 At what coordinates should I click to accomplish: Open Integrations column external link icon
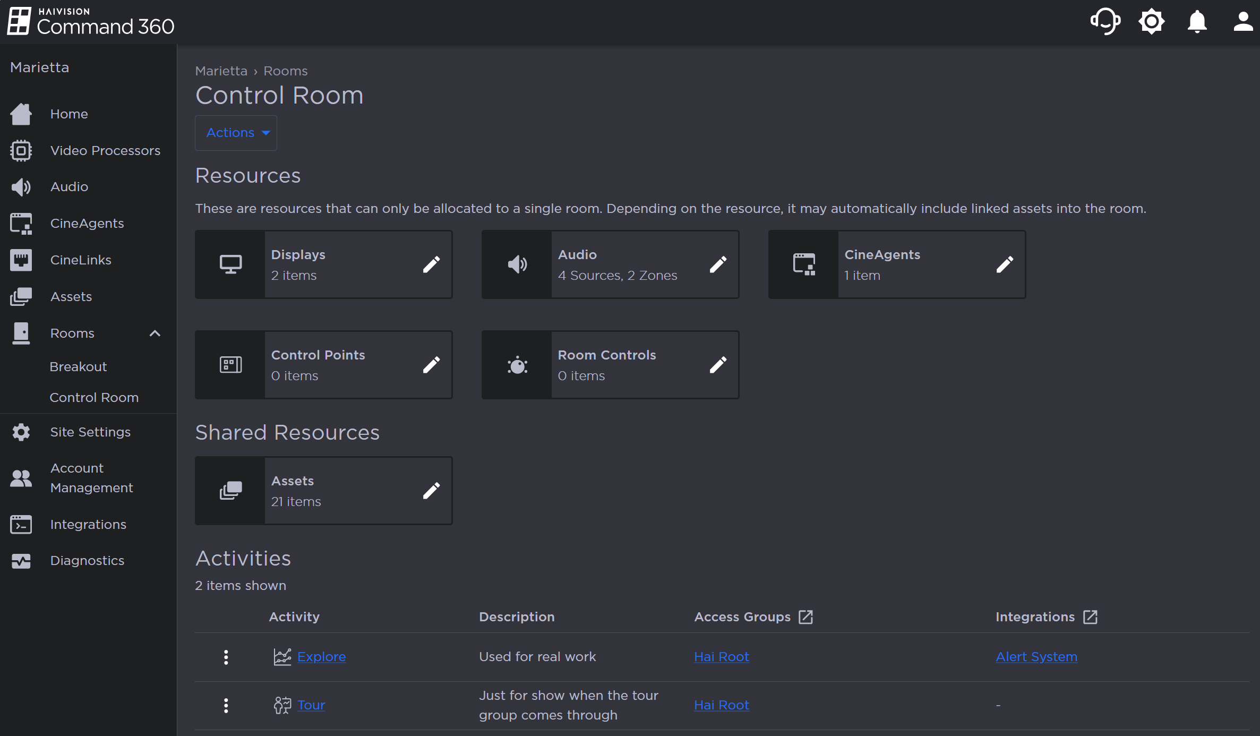click(x=1090, y=617)
